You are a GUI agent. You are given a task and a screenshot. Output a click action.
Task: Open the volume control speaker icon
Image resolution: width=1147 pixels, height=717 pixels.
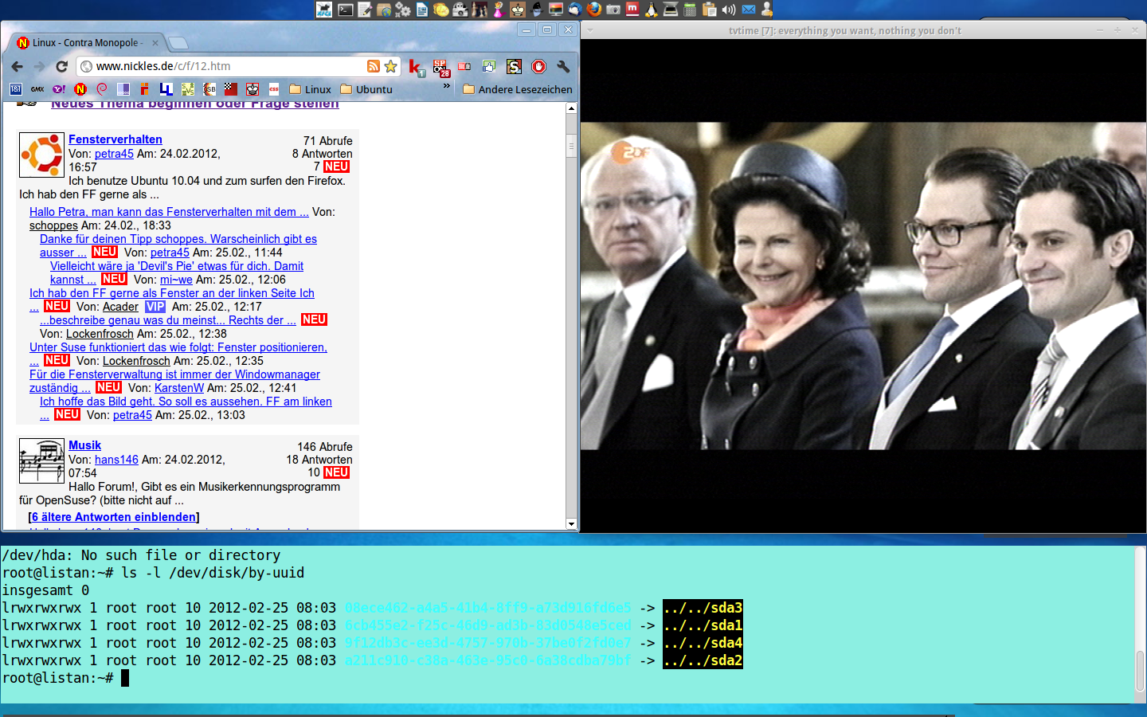[729, 10]
